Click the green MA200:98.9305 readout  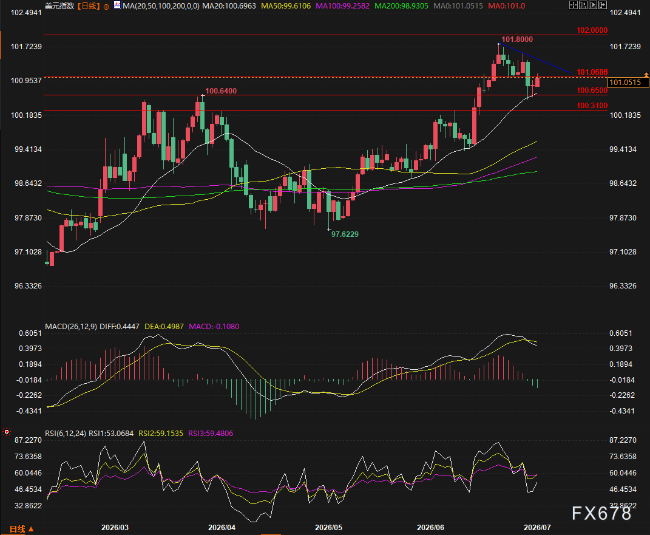pyautogui.click(x=401, y=6)
